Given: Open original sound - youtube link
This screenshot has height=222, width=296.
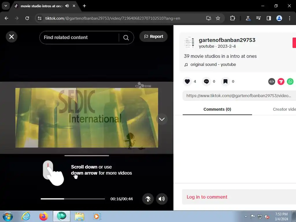Looking at the screenshot, I should point(213,64).
